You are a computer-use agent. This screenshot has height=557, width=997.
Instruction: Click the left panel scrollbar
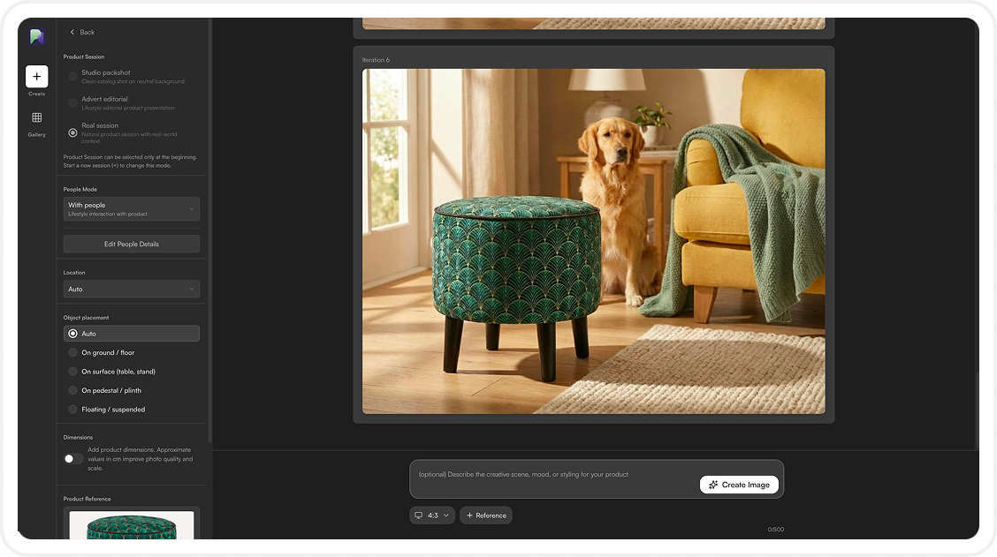(x=209, y=232)
